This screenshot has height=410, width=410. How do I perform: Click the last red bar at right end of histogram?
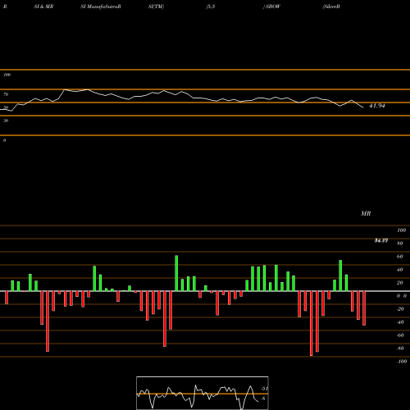(364, 308)
